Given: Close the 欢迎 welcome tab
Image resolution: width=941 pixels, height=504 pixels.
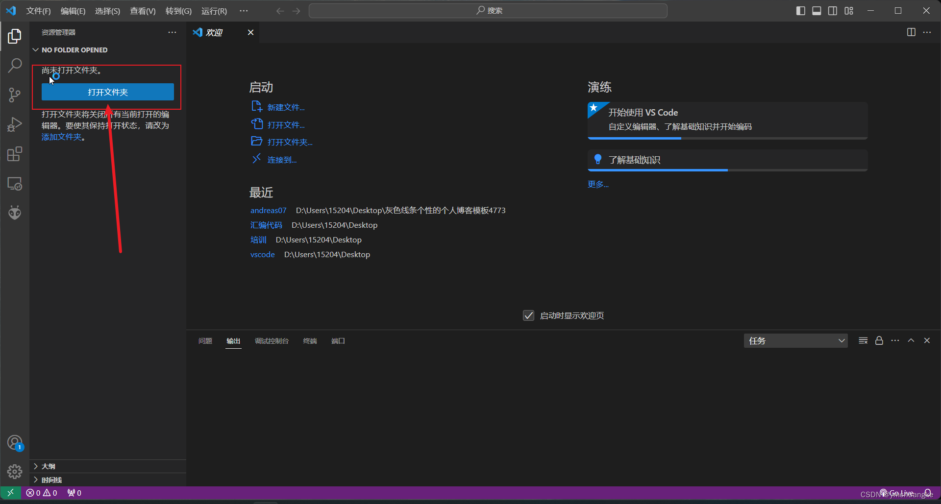Looking at the screenshot, I should click(x=250, y=32).
